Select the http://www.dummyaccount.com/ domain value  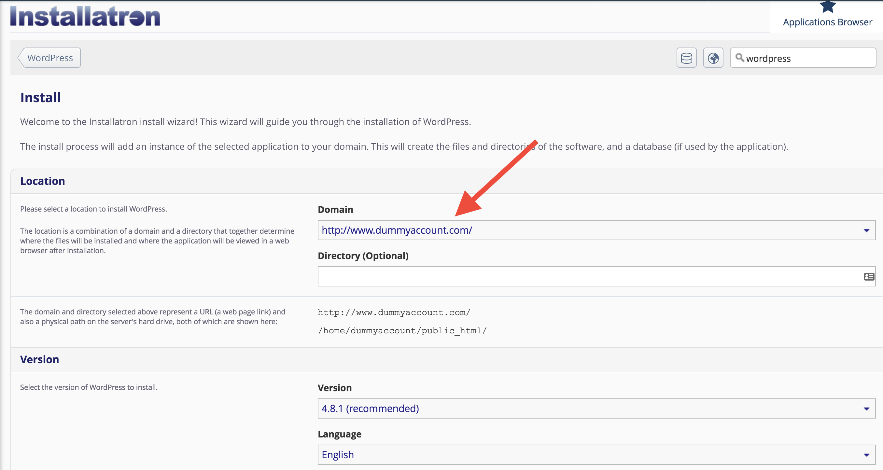[x=396, y=230]
